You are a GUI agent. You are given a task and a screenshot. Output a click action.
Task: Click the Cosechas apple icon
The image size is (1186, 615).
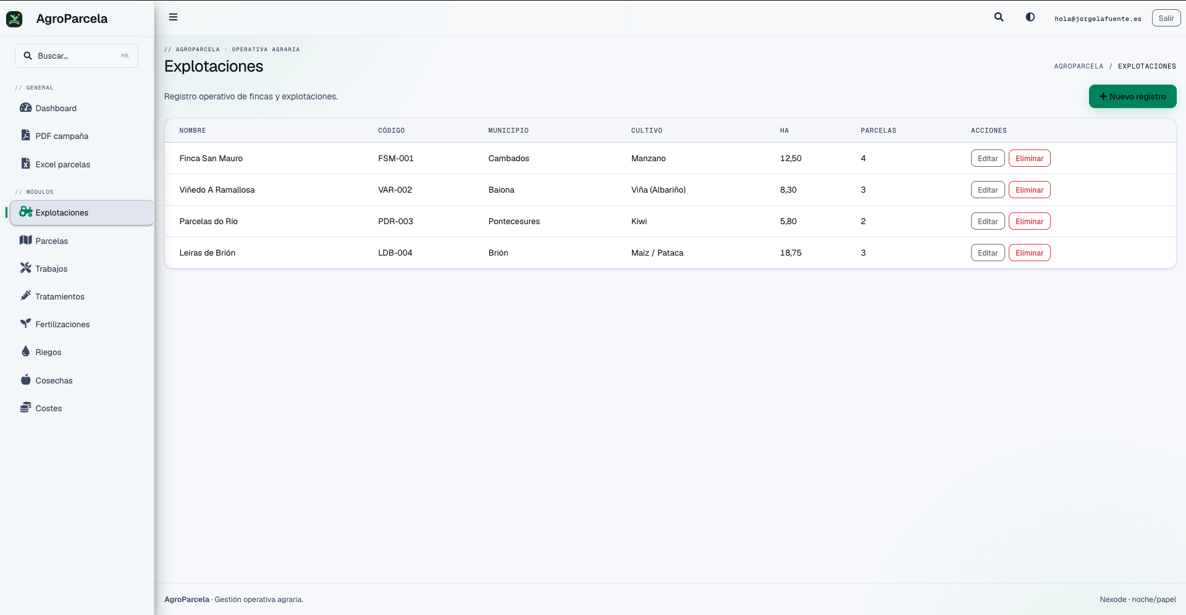(x=25, y=380)
